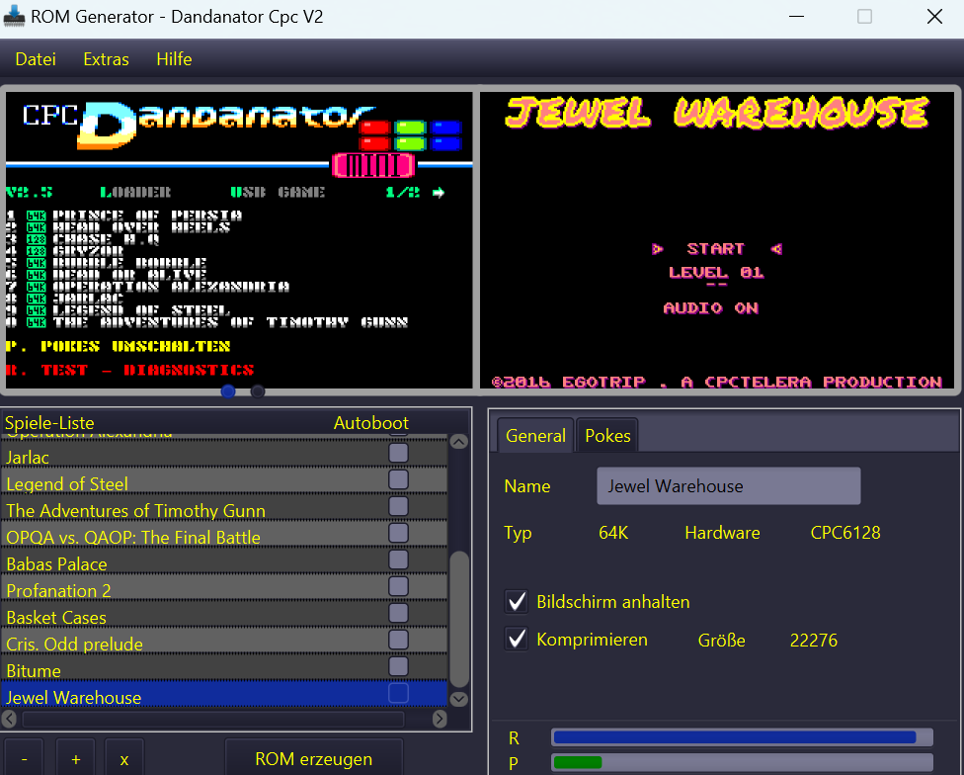Select Profanation 2 in the game list
The height and width of the screenshot is (775, 964).
point(59,590)
